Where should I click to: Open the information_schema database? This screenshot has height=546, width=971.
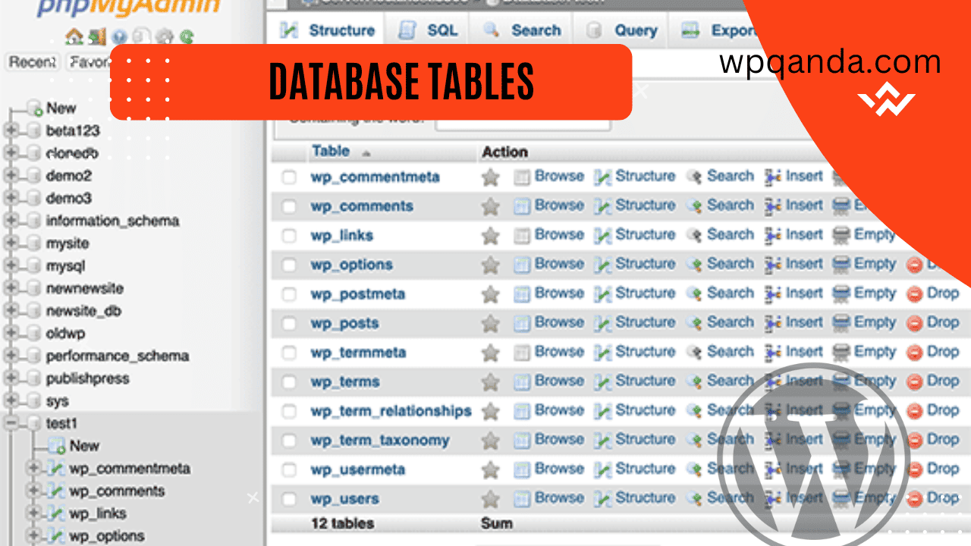[x=112, y=221]
